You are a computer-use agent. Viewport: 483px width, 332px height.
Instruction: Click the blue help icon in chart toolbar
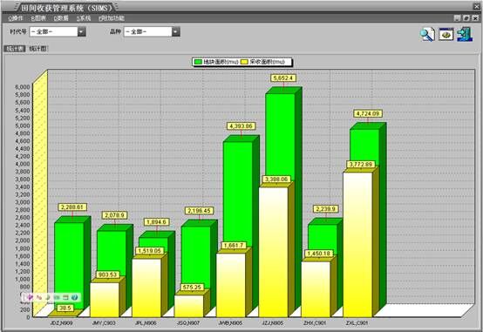[x=74, y=297]
